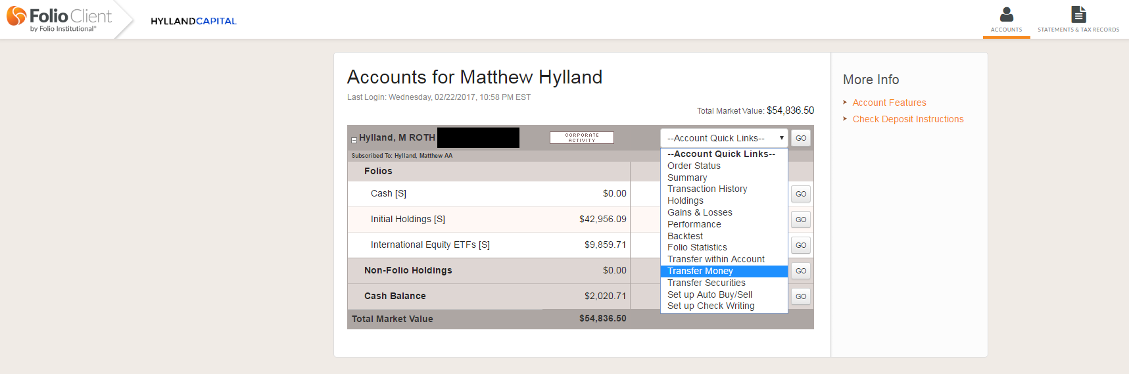Click the Corporate Activity button
1129x374 pixels.
point(582,137)
